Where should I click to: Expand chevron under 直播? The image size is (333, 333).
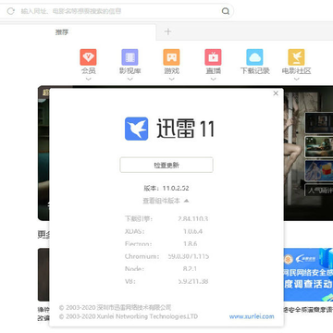tap(213, 79)
